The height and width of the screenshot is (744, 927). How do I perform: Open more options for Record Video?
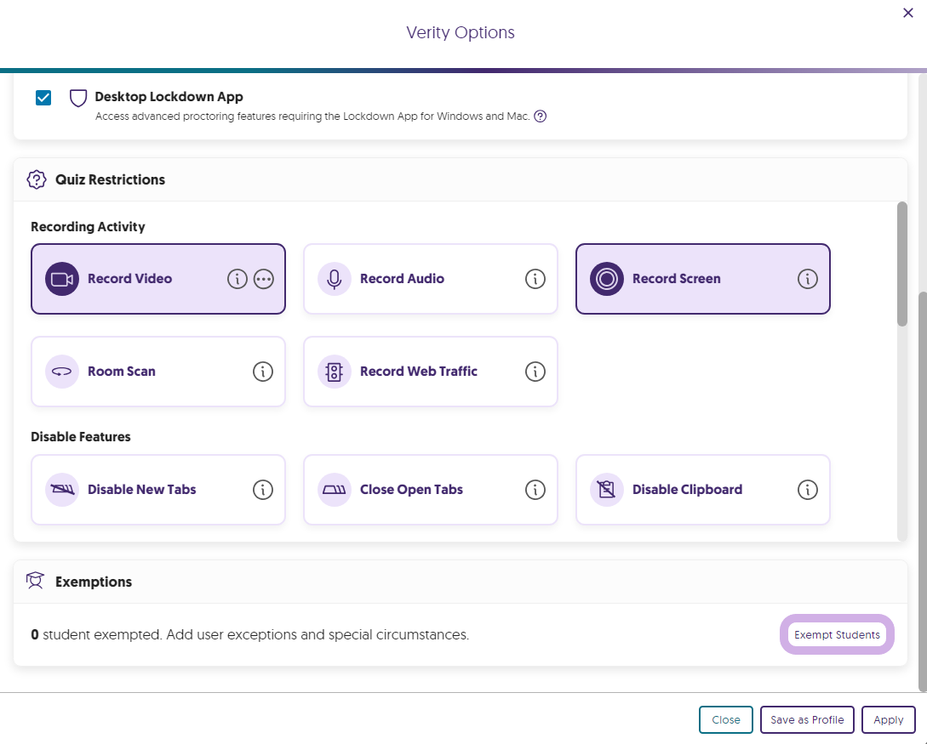click(x=264, y=279)
